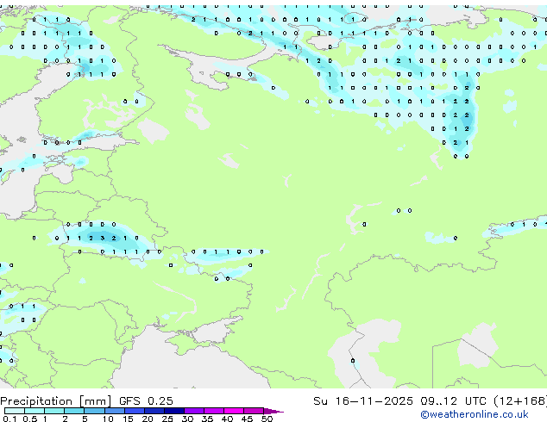This screenshot has height=422, width=547.
Task: Click the 30–35 mm violet legend box
Action: click(x=194, y=411)
